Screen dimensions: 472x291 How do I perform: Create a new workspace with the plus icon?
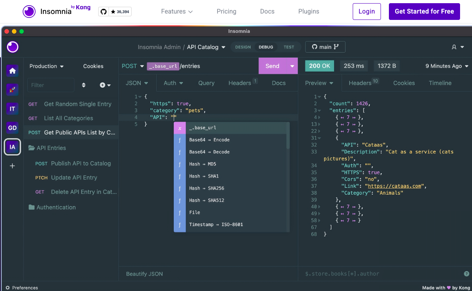12,166
